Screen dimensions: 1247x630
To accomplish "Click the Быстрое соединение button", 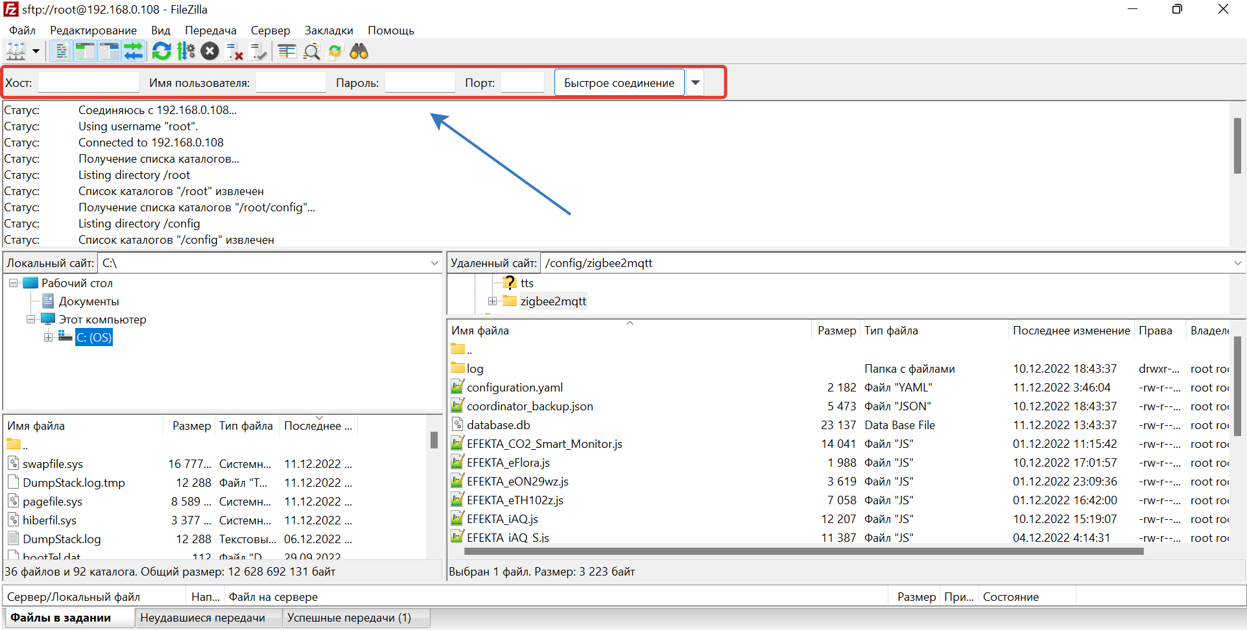I will point(619,82).
